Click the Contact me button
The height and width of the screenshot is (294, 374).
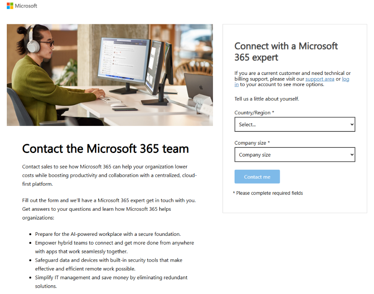(257, 177)
